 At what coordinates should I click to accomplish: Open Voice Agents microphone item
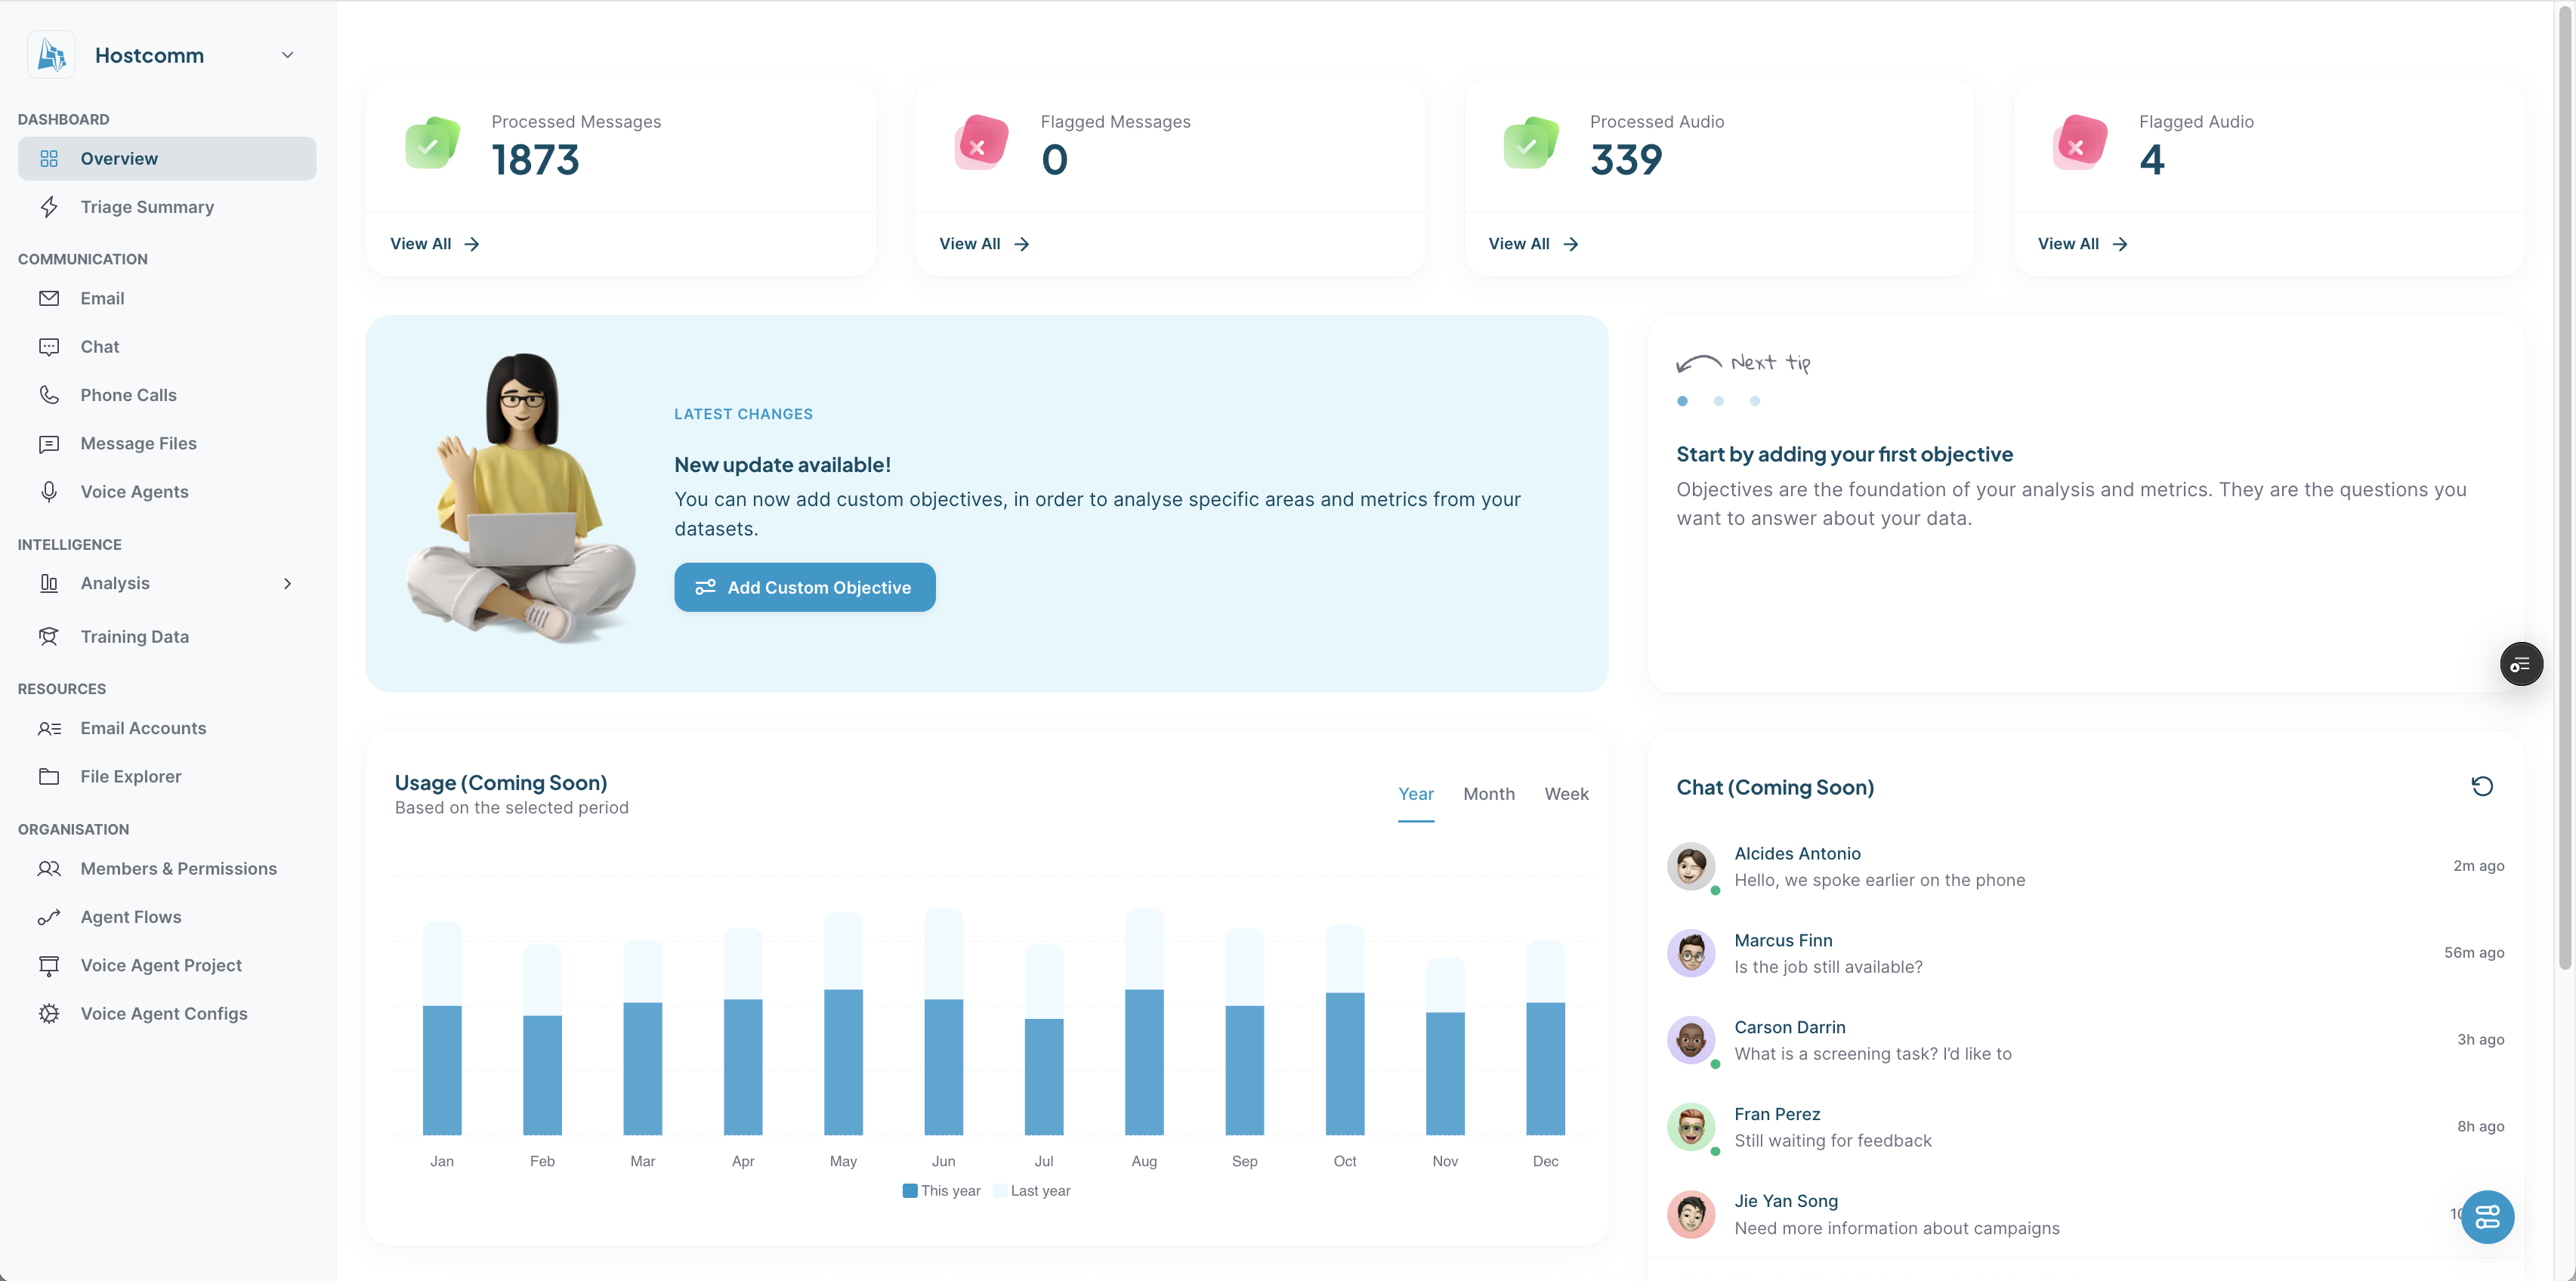point(134,491)
